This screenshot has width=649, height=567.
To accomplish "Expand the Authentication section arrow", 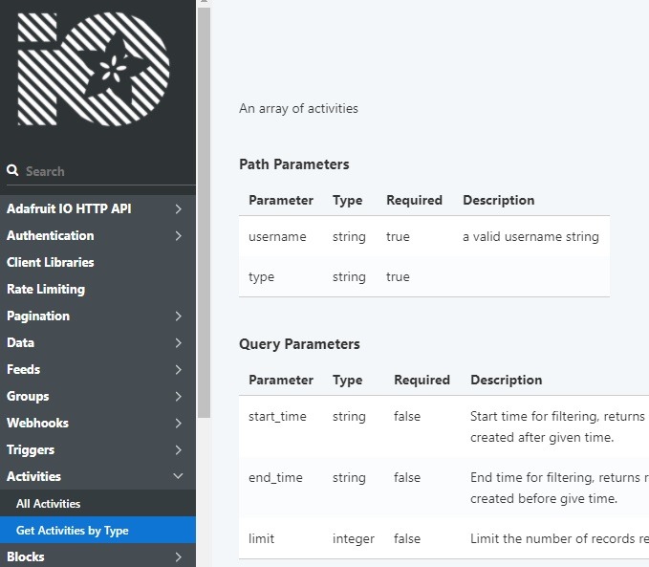I will pos(179,235).
